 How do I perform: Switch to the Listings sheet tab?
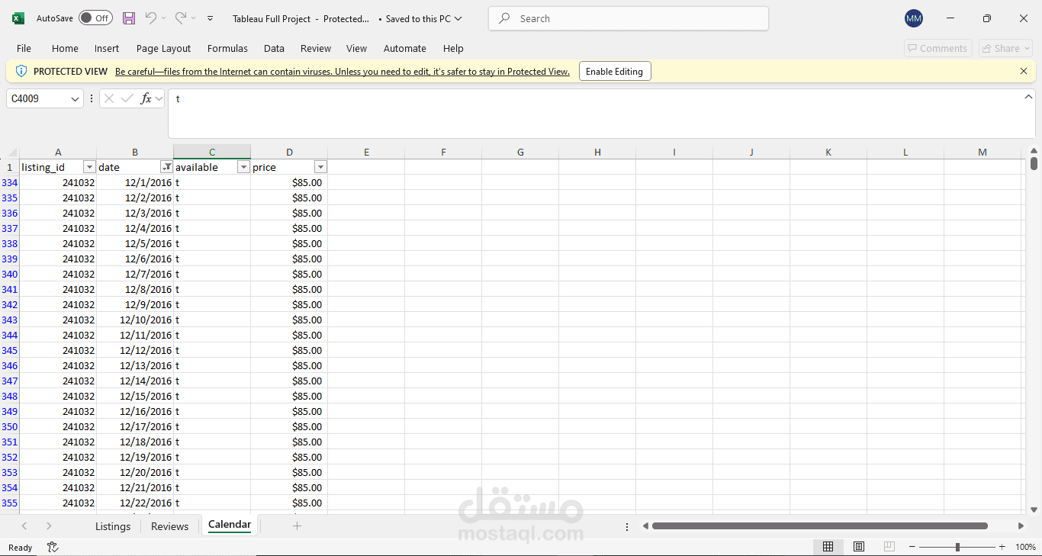(x=113, y=526)
